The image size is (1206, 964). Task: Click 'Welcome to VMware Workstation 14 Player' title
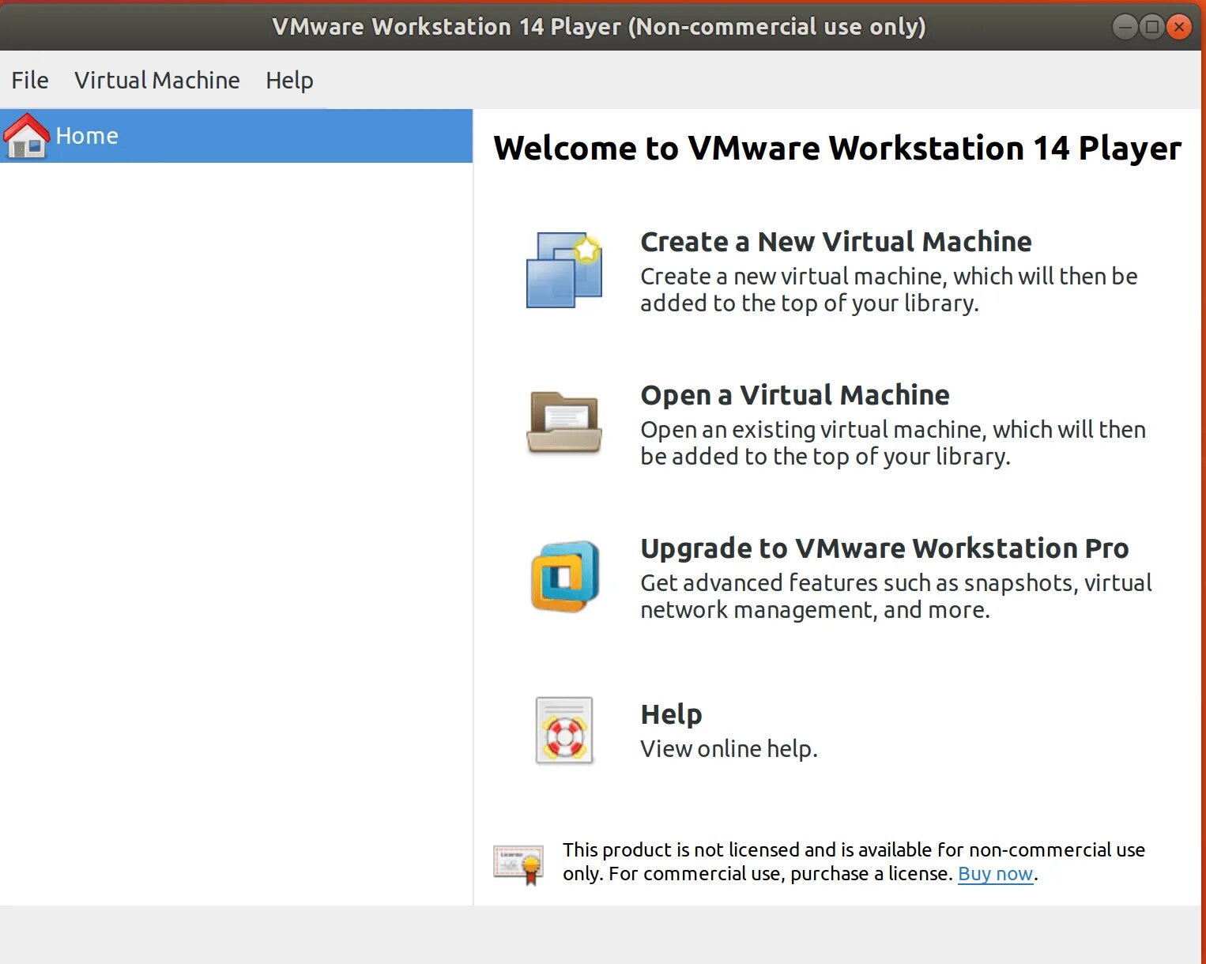tap(837, 149)
